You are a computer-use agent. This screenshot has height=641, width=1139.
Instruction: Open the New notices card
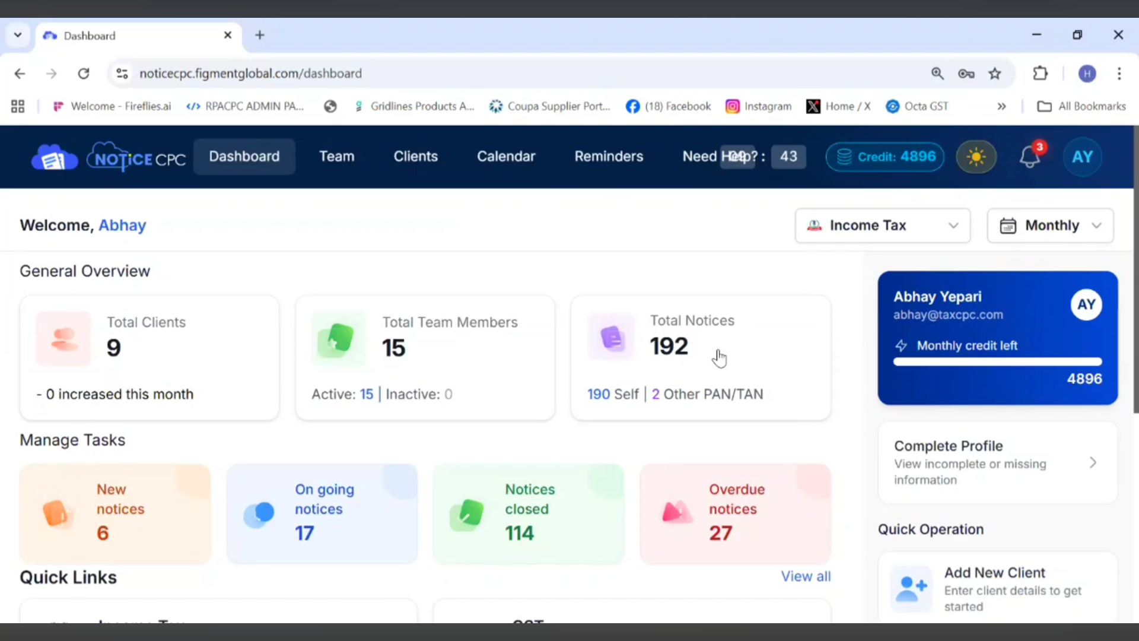tap(115, 513)
